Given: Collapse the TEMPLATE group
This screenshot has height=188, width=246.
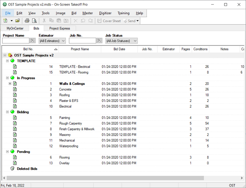Looking at the screenshot, I should (x=7, y=61).
